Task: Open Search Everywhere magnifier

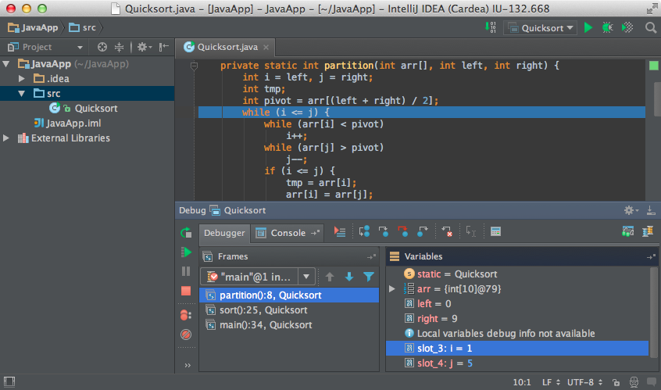Action: pos(651,28)
